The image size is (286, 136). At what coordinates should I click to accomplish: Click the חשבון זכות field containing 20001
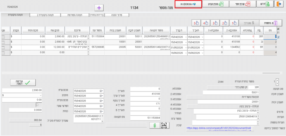(228, 102)
